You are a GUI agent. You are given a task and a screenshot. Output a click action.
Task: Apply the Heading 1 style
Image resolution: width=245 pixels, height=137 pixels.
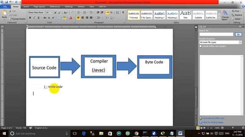point(159,15)
